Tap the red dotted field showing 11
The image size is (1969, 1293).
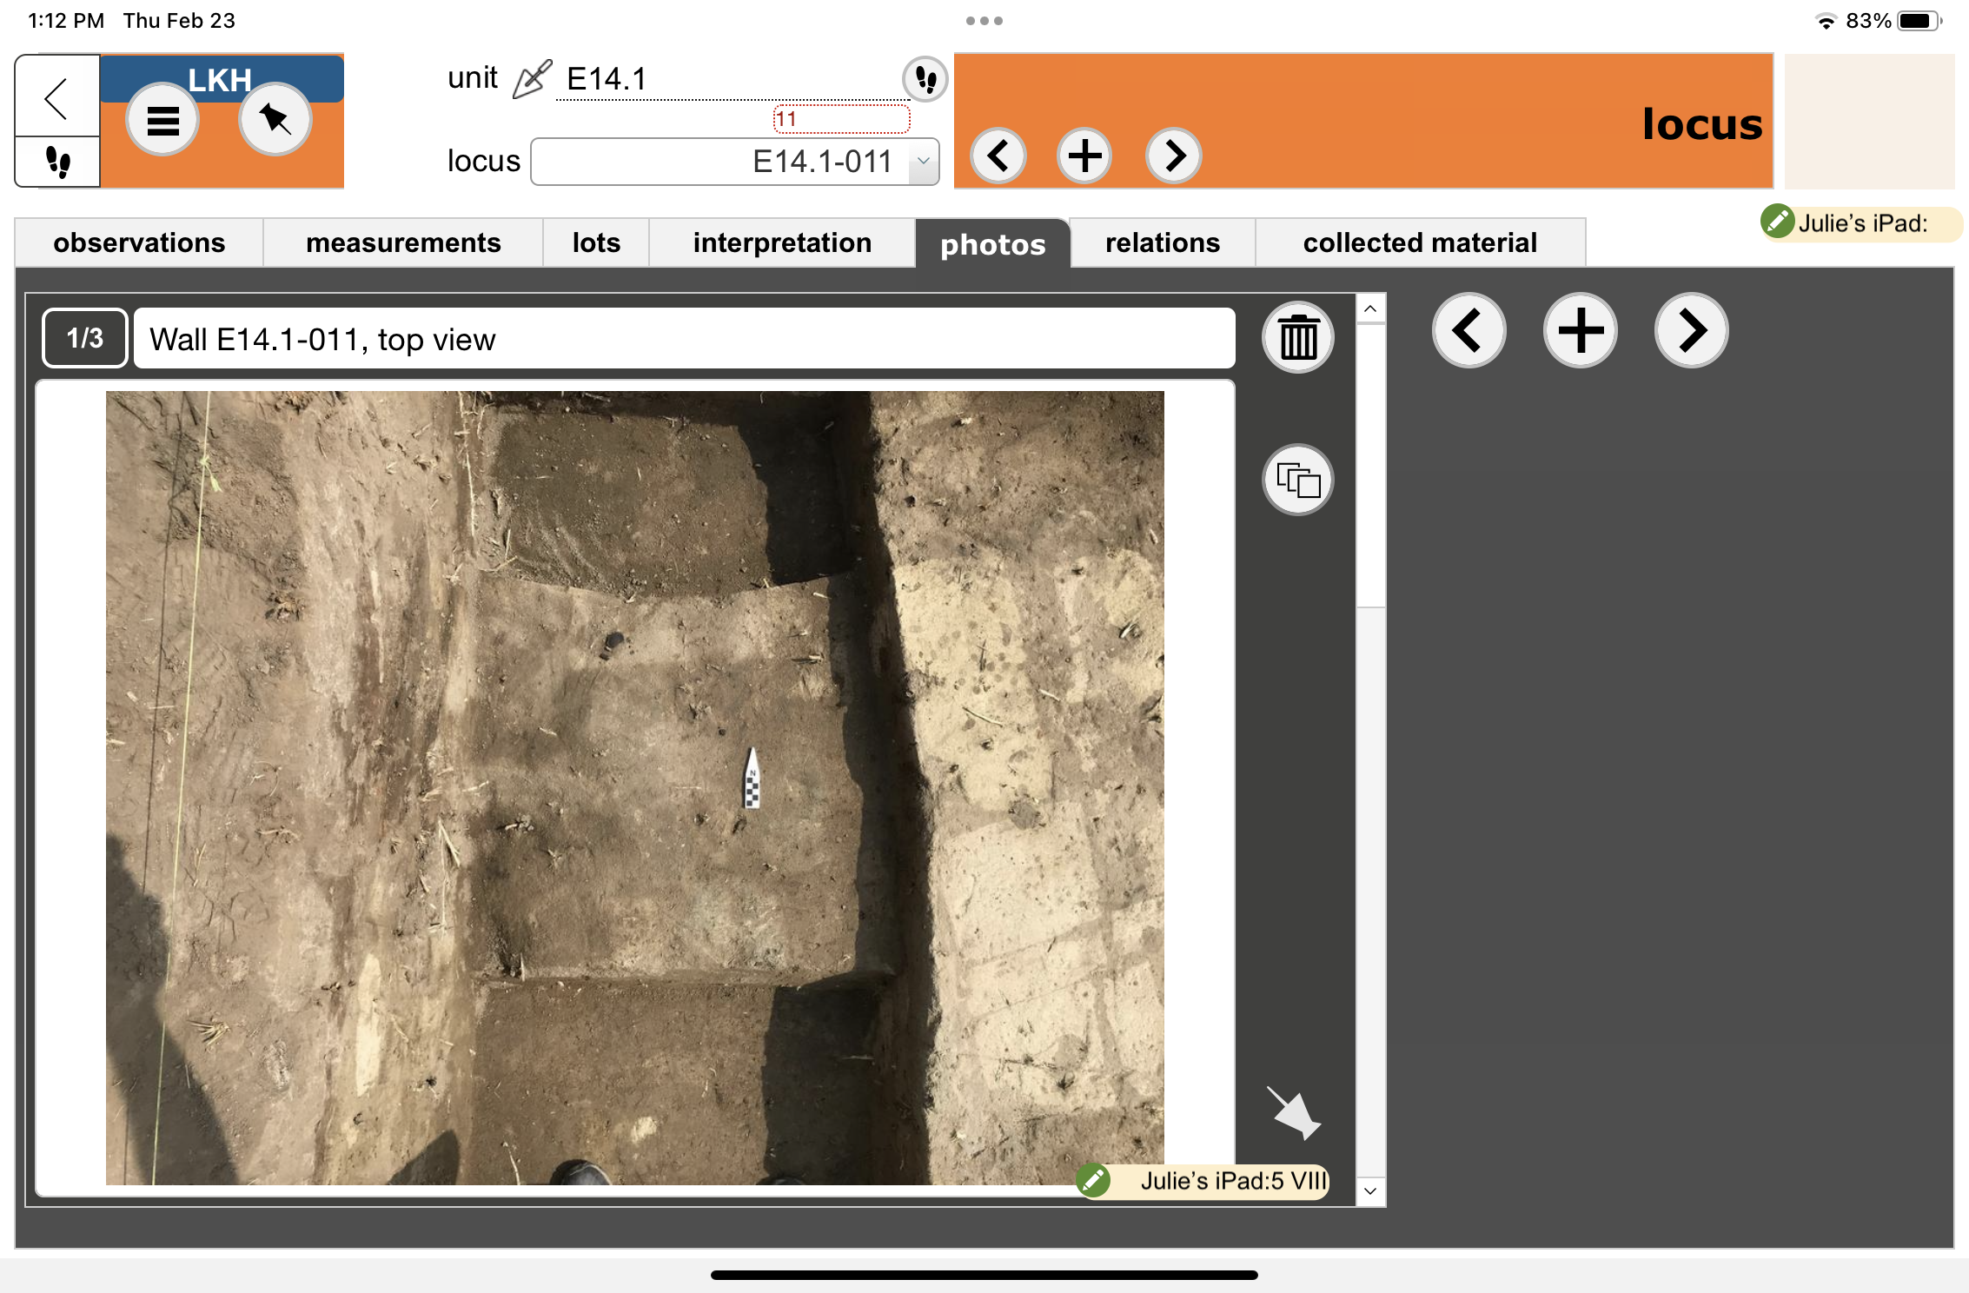click(x=841, y=119)
